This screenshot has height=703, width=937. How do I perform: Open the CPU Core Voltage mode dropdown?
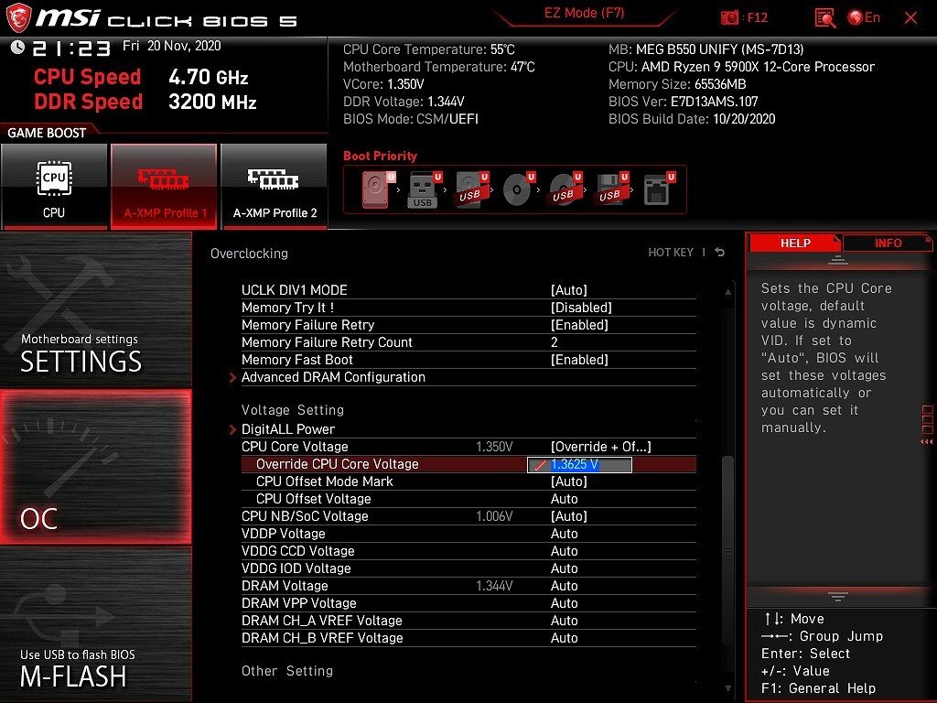[600, 447]
